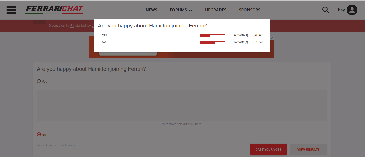Screen dimensions: 365x157
Task: Click the 59.6% percentage text
Action: coord(259,42)
